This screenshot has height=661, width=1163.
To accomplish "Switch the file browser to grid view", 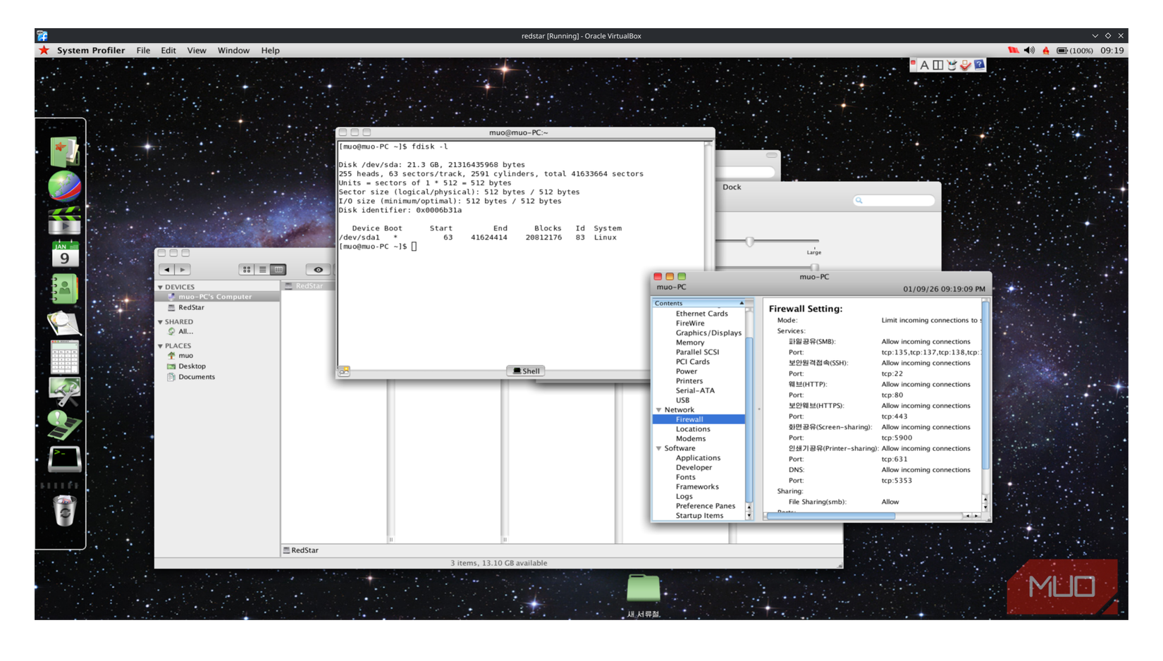I will [245, 269].
